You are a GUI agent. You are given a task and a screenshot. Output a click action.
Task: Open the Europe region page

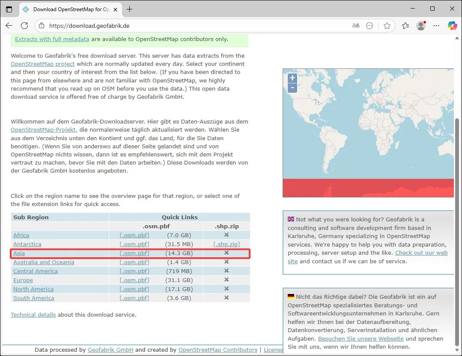click(x=23, y=280)
